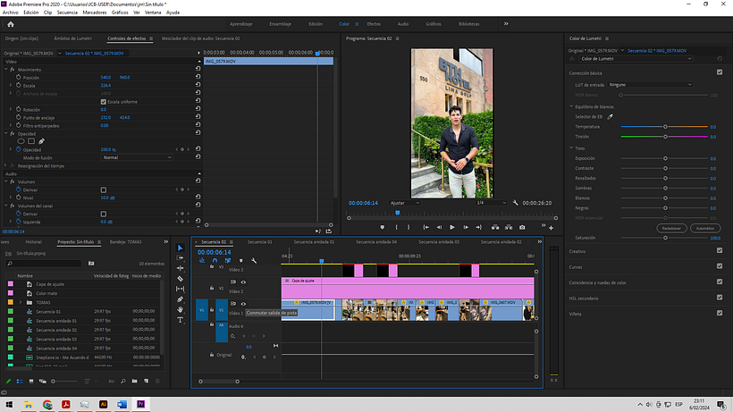Viewport: 733px width, 412px height.
Task: Toggle Volumen Derivar checkbox
Action: (x=104, y=190)
